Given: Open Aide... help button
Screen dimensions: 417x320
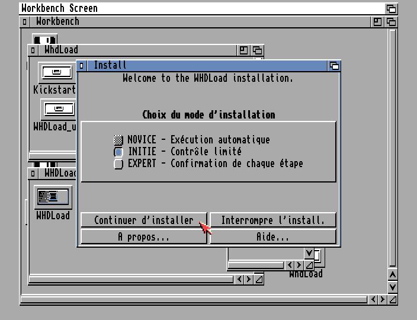Looking at the screenshot, I should pyautogui.click(x=273, y=236).
